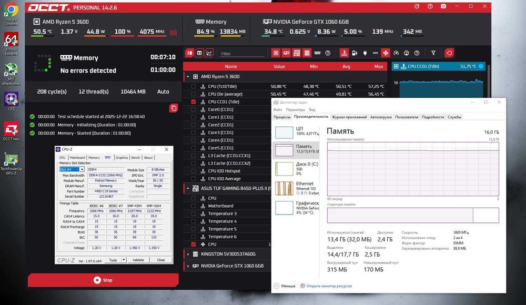526x305 pixels.
Task: Click the Tools button in CPU-Z
Action: tap(113, 260)
